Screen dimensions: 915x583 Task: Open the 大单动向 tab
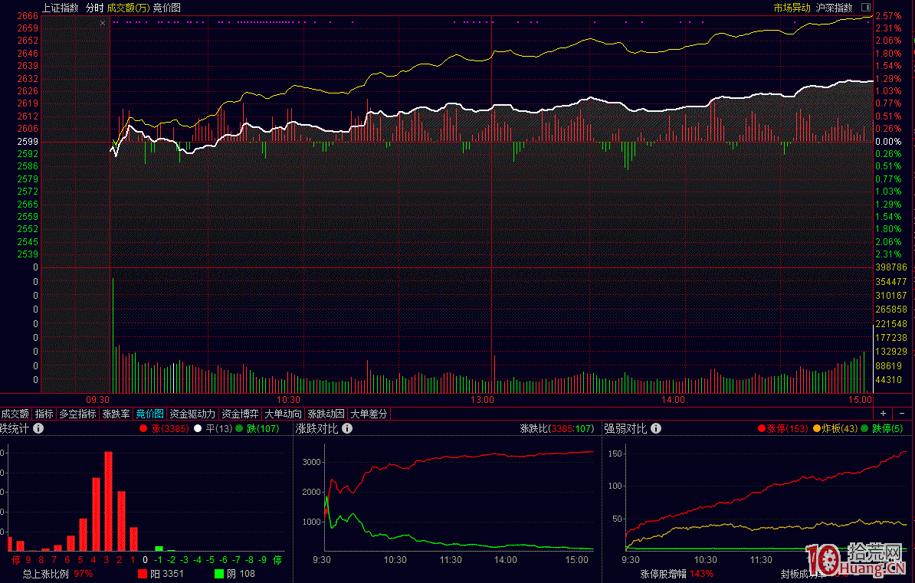284,414
